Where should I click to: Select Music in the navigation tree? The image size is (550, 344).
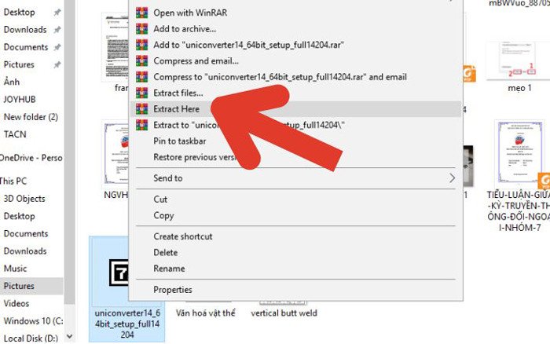tap(15, 269)
